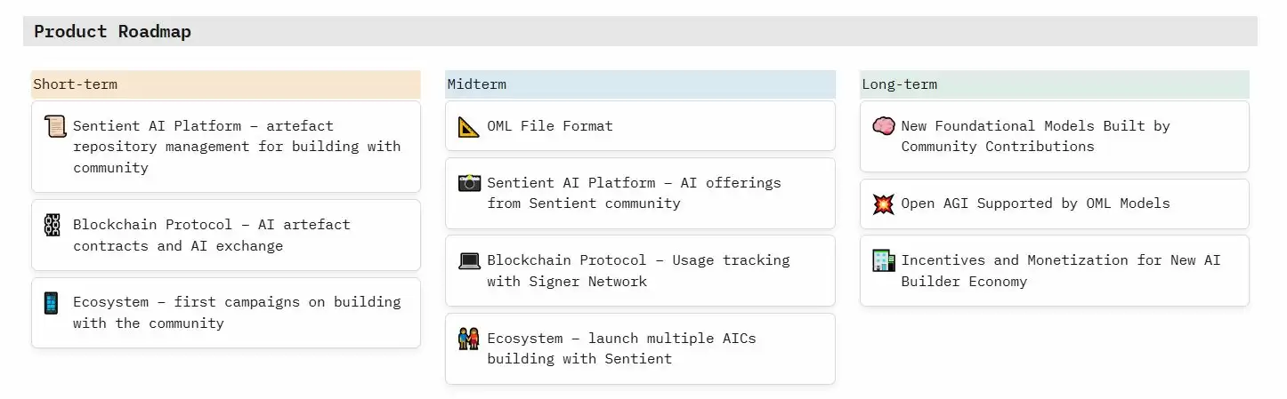This screenshot has width=1287, height=399.
Task: Click the triangle ruler icon by OML File Format
Action: 469,126
